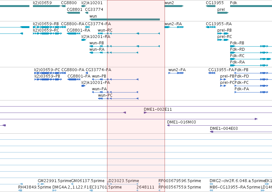272x192 pixels.
Task: Open the prel gene label
Action: (x=221, y=10)
